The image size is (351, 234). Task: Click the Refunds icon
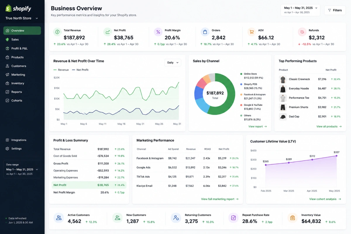tap(302, 32)
